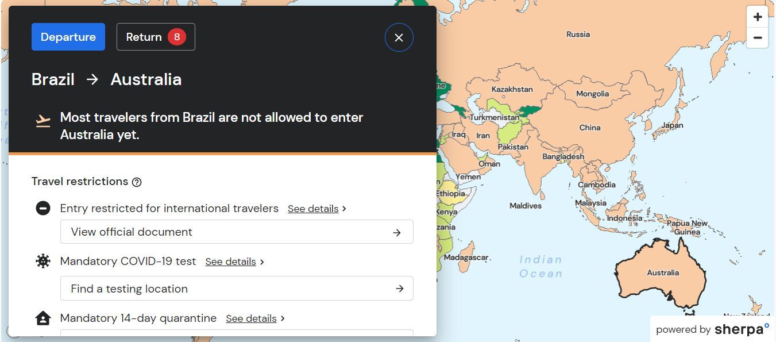Select China on the map

click(x=589, y=128)
